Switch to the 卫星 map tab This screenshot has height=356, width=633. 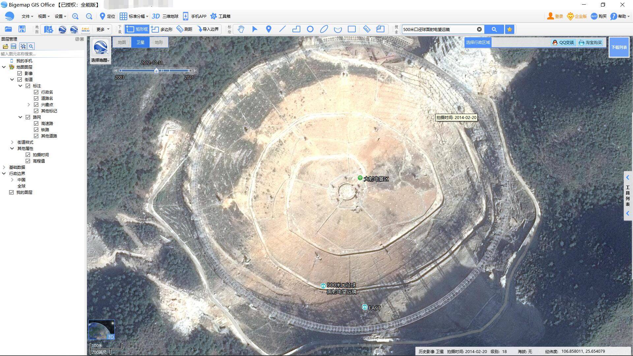pos(140,42)
